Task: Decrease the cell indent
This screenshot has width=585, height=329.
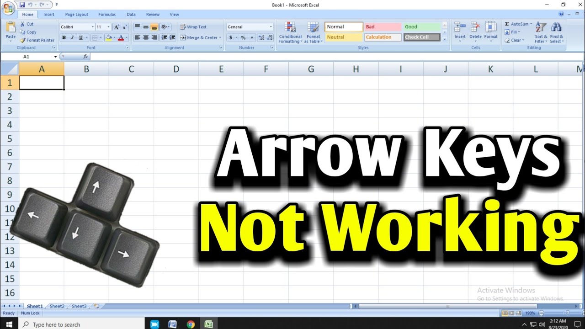Action: click(165, 37)
